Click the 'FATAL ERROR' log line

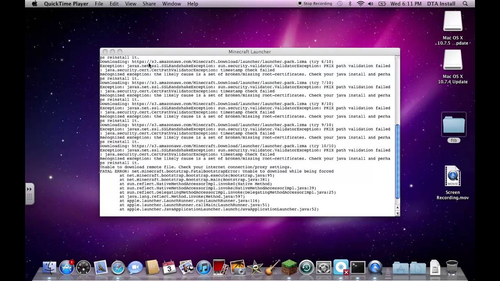(x=217, y=171)
